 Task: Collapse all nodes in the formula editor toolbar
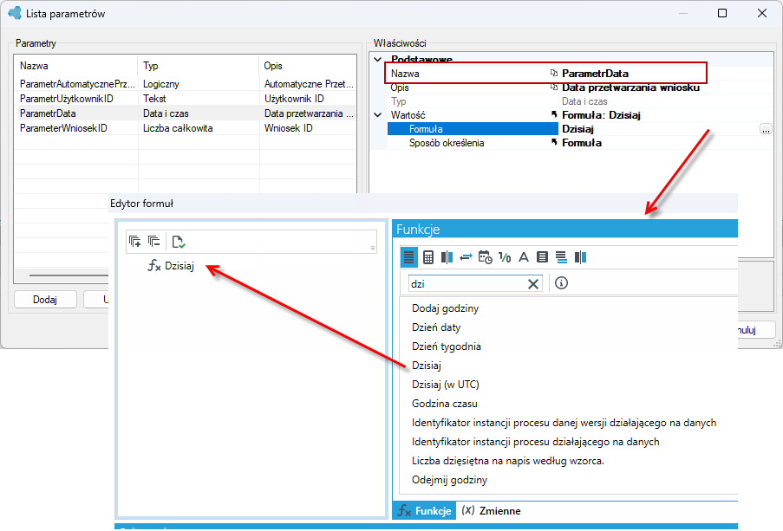click(153, 242)
